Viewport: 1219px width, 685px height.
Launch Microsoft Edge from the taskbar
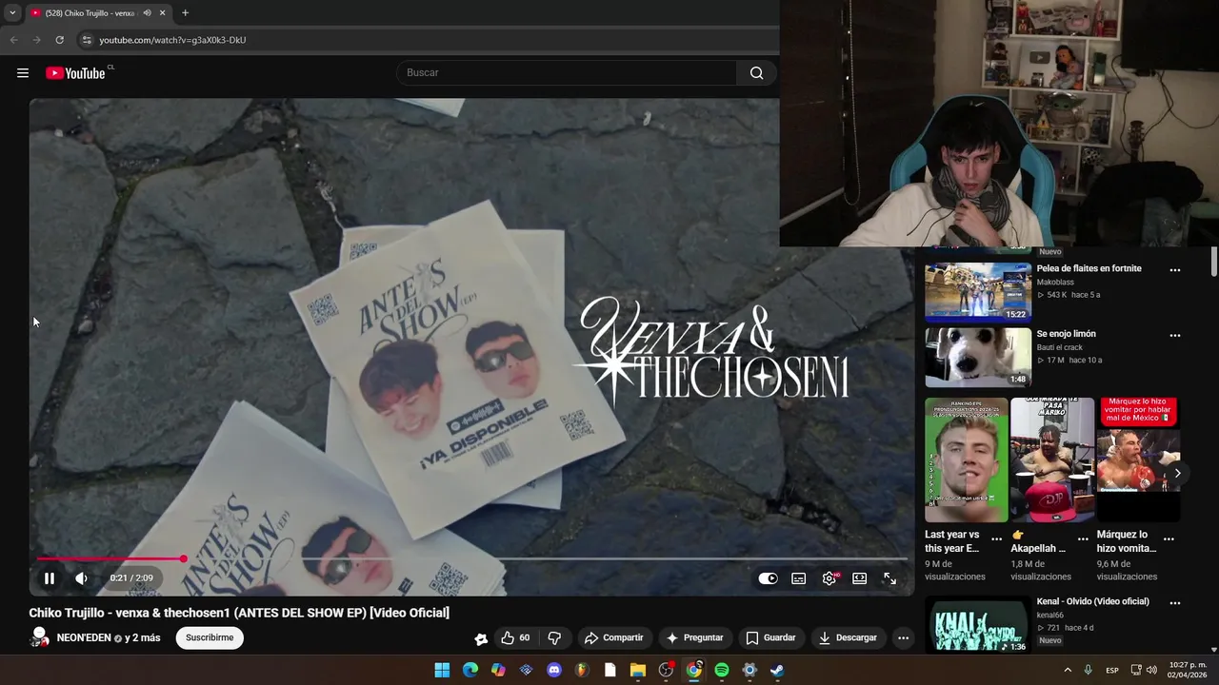(x=470, y=670)
